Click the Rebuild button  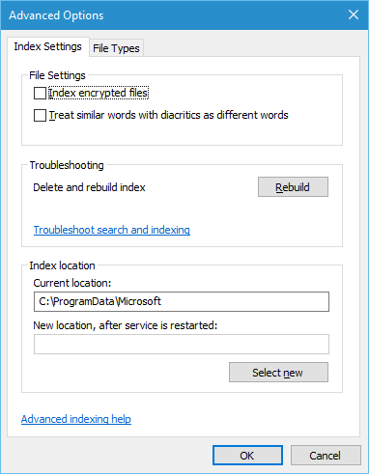pyautogui.click(x=293, y=187)
